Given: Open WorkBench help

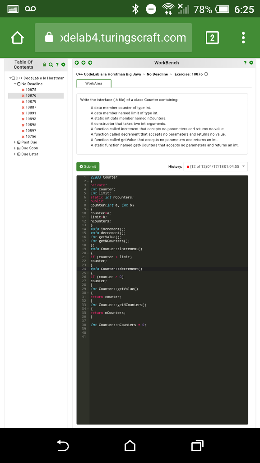Looking at the screenshot, I should (x=245, y=63).
